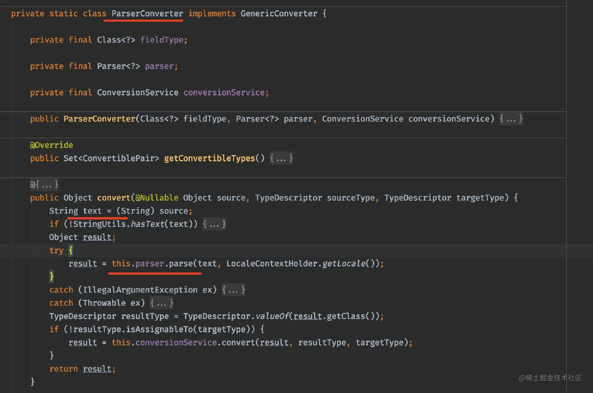
Task: Click the LocaleContextHolder class reference
Action: pyautogui.click(x=271, y=264)
